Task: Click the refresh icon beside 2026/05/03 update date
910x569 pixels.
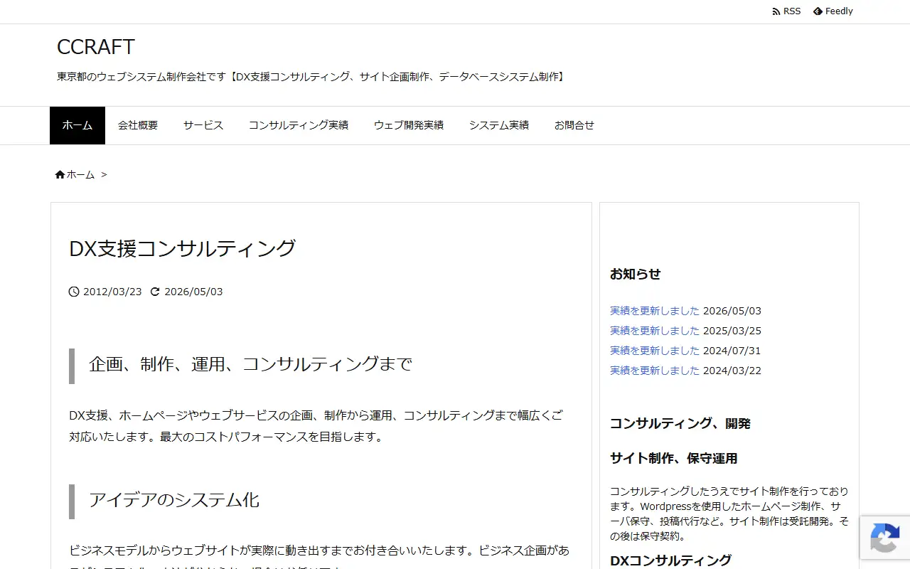Action: (155, 292)
